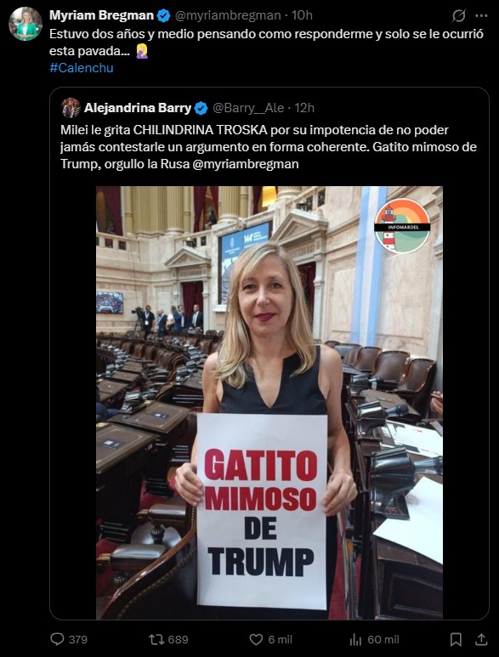This screenshot has height=657, width=499.
Task: Open the view analytics bar chart icon
Action: [355, 639]
